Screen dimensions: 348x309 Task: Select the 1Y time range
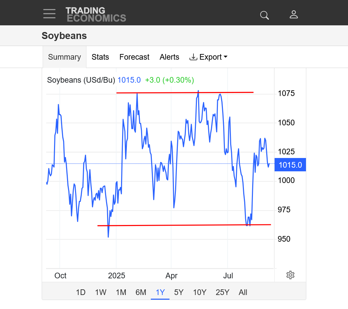point(160,292)
